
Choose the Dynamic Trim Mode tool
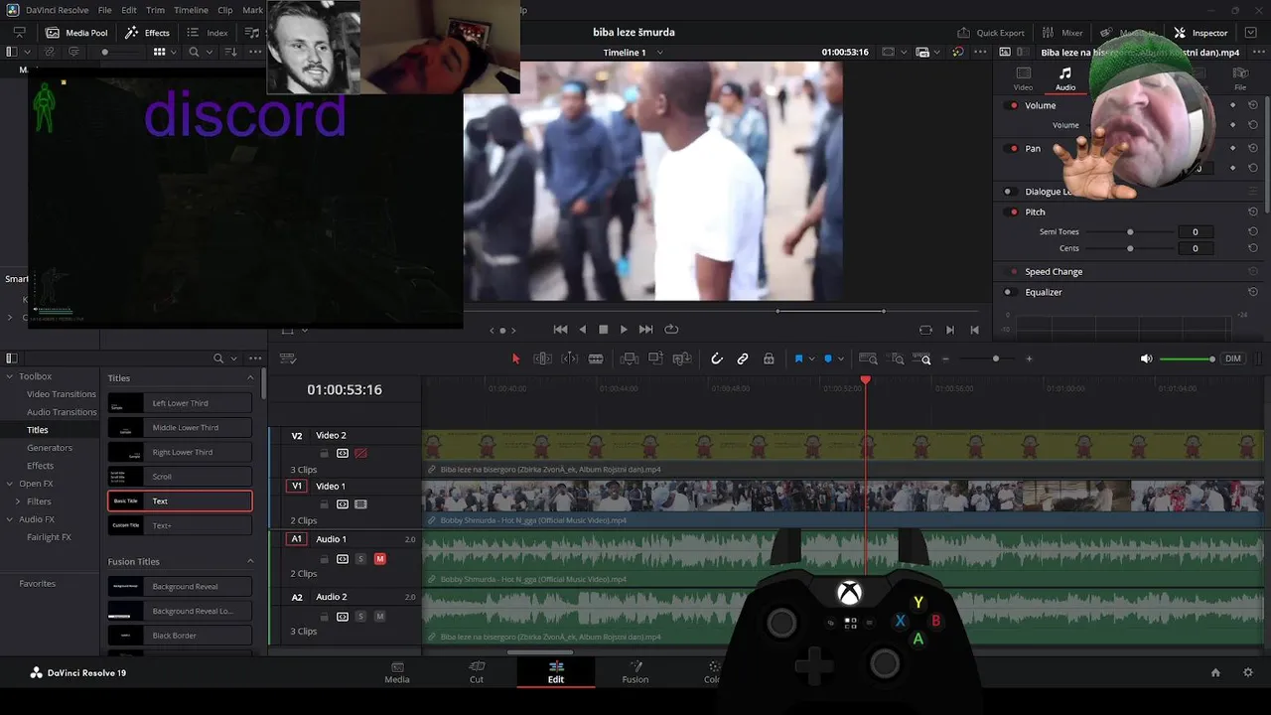click(x=569, y=358)
